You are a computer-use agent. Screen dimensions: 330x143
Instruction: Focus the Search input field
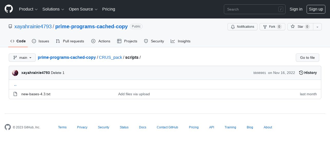[255, 9]
